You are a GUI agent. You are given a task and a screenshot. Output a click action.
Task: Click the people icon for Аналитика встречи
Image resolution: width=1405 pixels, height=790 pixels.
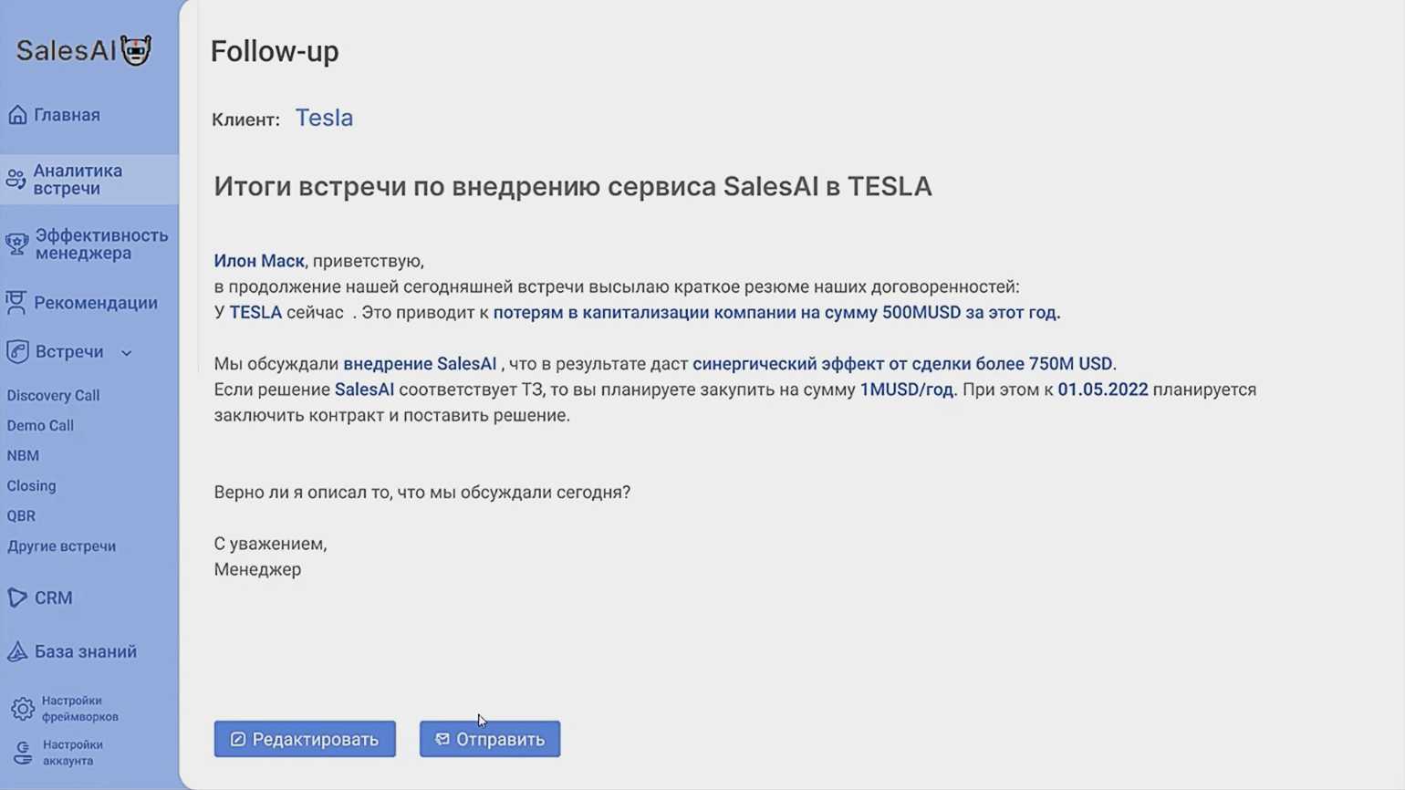(x=16, y=180)
